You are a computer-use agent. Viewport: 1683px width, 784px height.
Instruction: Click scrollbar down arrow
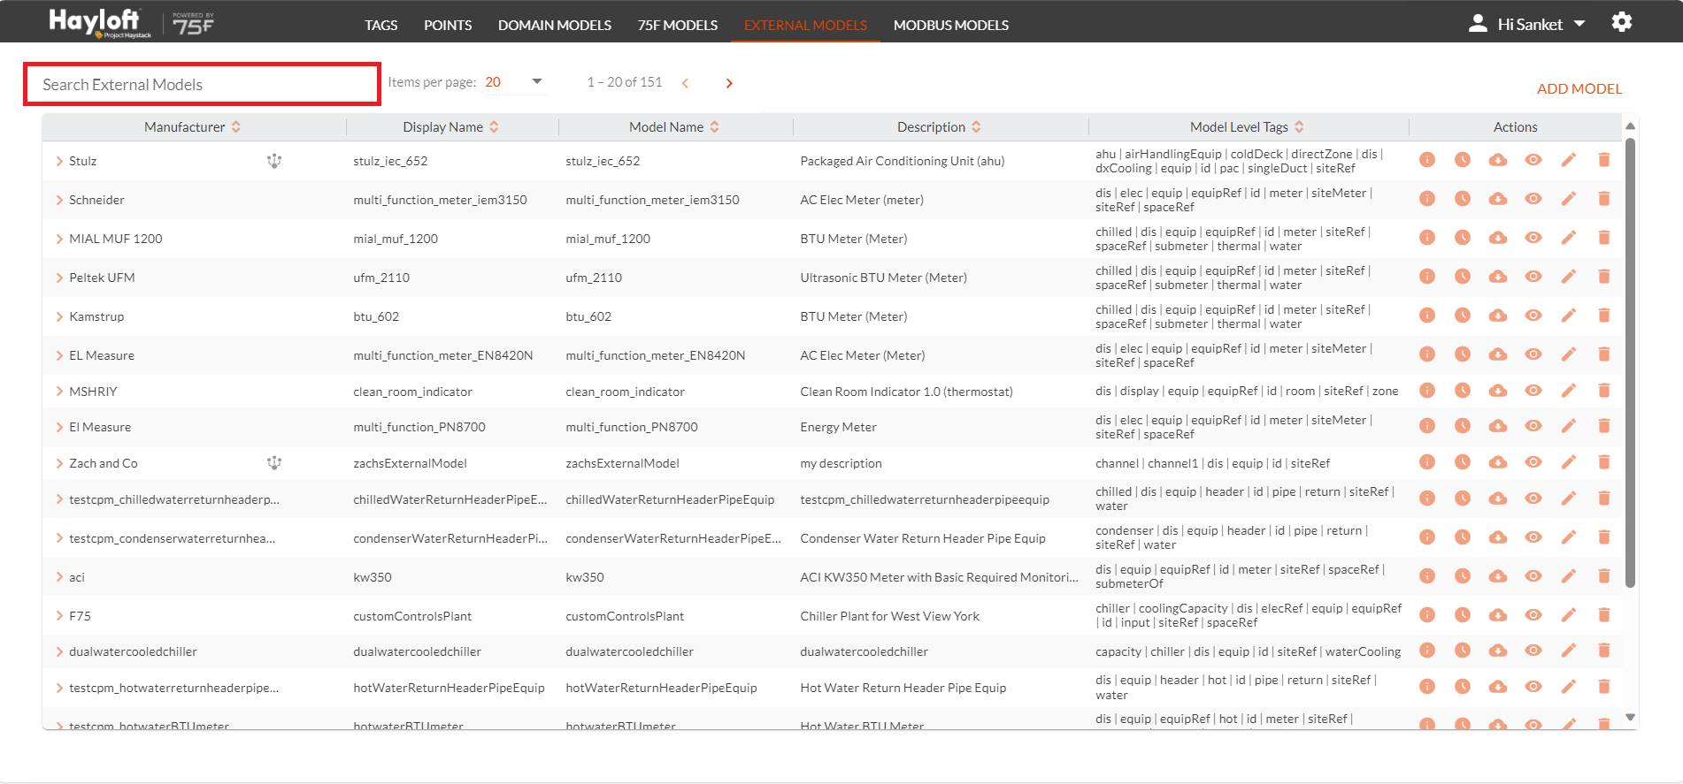(1630, 718)
